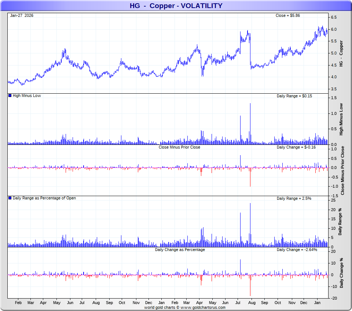Click the Daily Range as Percentage of Open label

point(44,198)
